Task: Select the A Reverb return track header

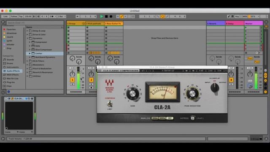Action: click(x=216, y=24)
